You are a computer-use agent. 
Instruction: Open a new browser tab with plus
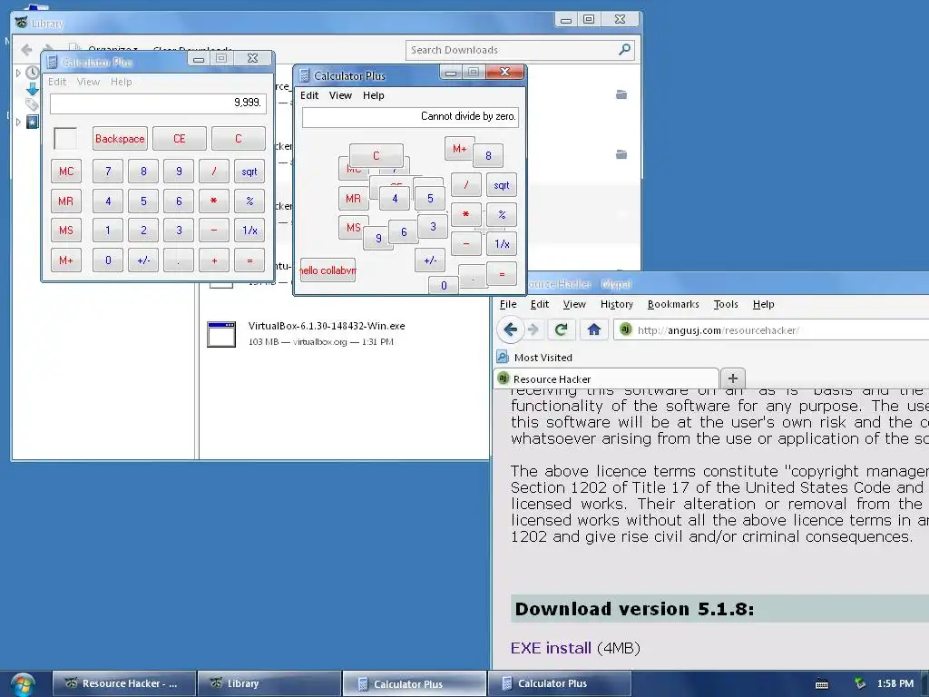pos(732,378)
